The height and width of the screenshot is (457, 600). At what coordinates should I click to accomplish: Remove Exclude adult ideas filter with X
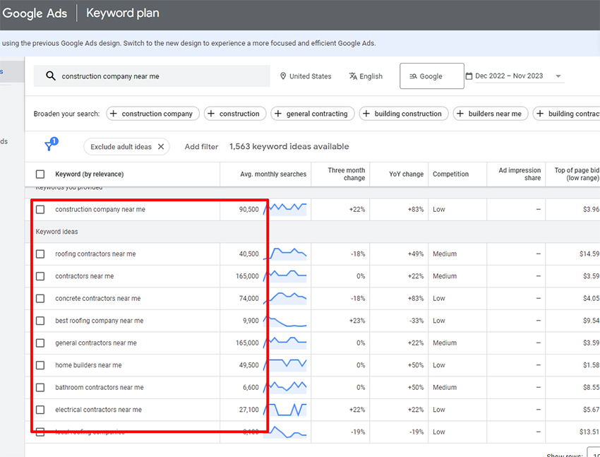pos(161,147)
